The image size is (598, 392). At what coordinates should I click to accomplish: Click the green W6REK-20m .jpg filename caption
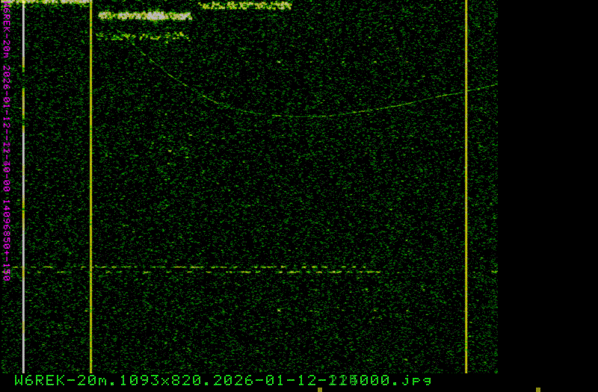point(223,380)
